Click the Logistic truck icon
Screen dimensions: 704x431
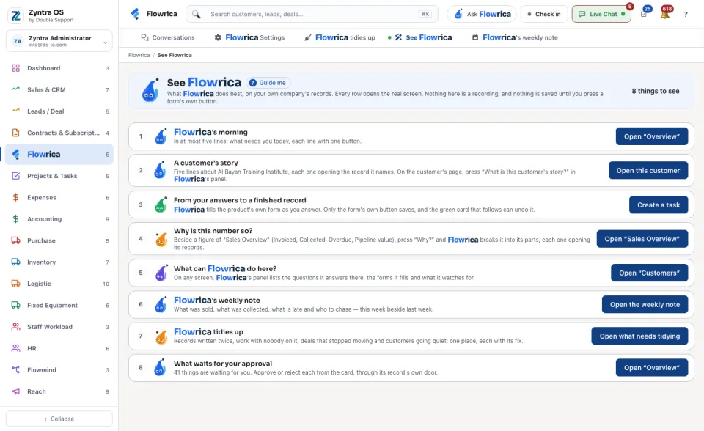[x=15, y=284]
